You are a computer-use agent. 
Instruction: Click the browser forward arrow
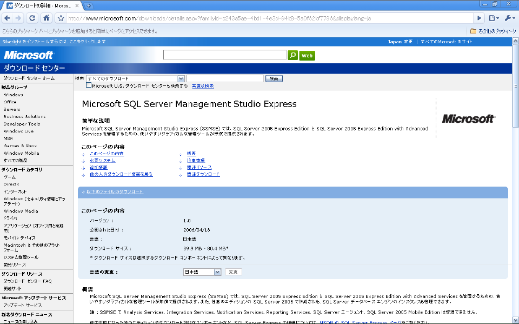(18, 18)
